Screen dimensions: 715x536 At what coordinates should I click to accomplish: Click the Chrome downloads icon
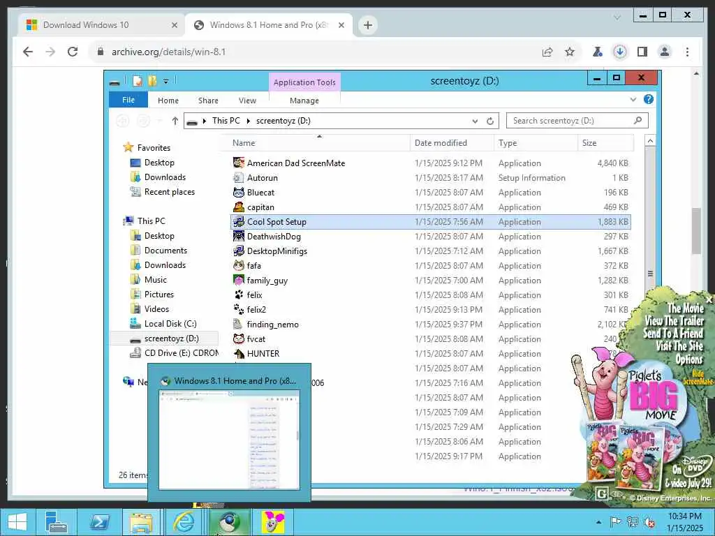point(619,52)
